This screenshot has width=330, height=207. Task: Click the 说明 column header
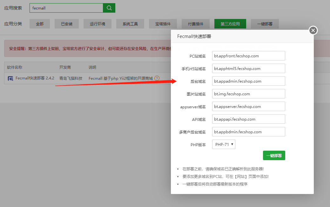pos(92,67)
